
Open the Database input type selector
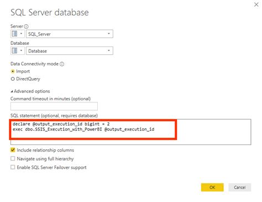(18, 51)
